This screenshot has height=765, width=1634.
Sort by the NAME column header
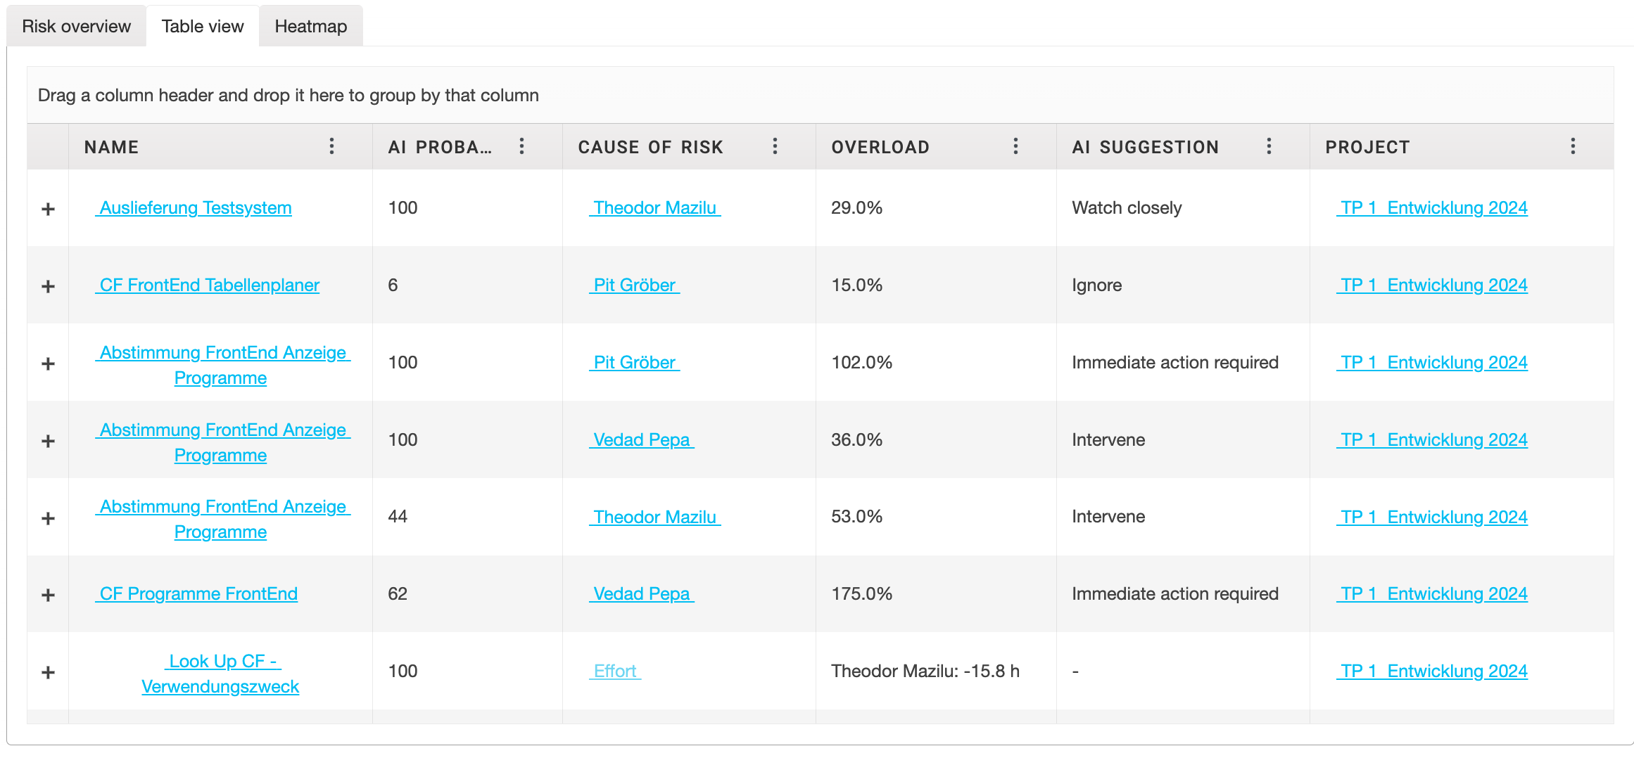tap(111, 147)
